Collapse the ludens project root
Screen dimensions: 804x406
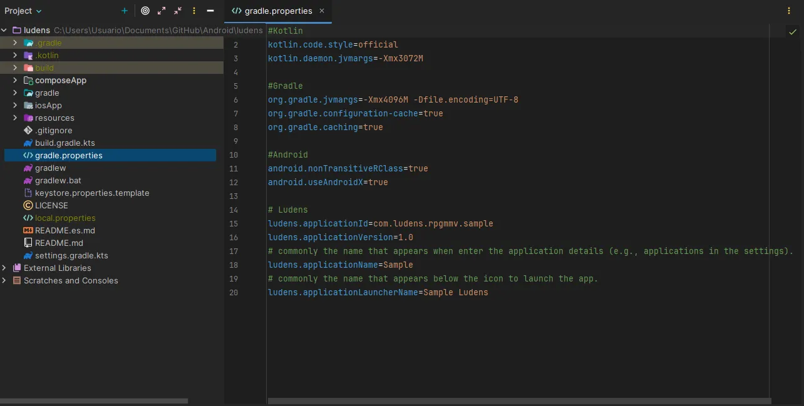tap(4, 30)
